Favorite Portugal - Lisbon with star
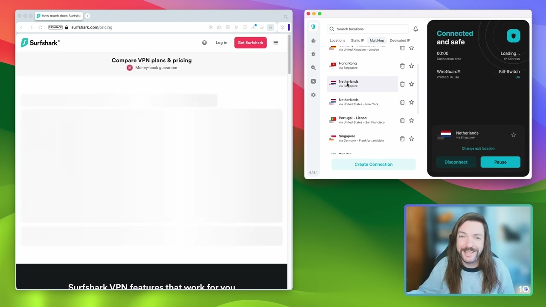This screenshot has height=307, width=546. 412,121
